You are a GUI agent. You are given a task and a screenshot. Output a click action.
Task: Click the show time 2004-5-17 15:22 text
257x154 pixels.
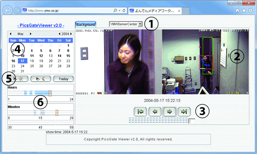click(x=66, y=132)
